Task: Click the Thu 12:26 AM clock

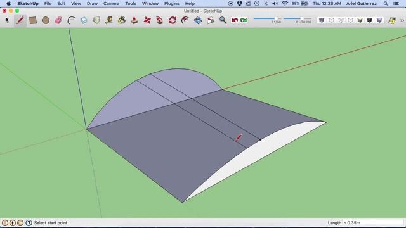Action: point(327,4)
